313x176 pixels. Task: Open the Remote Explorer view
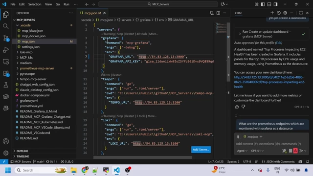(x=6, y=62)
